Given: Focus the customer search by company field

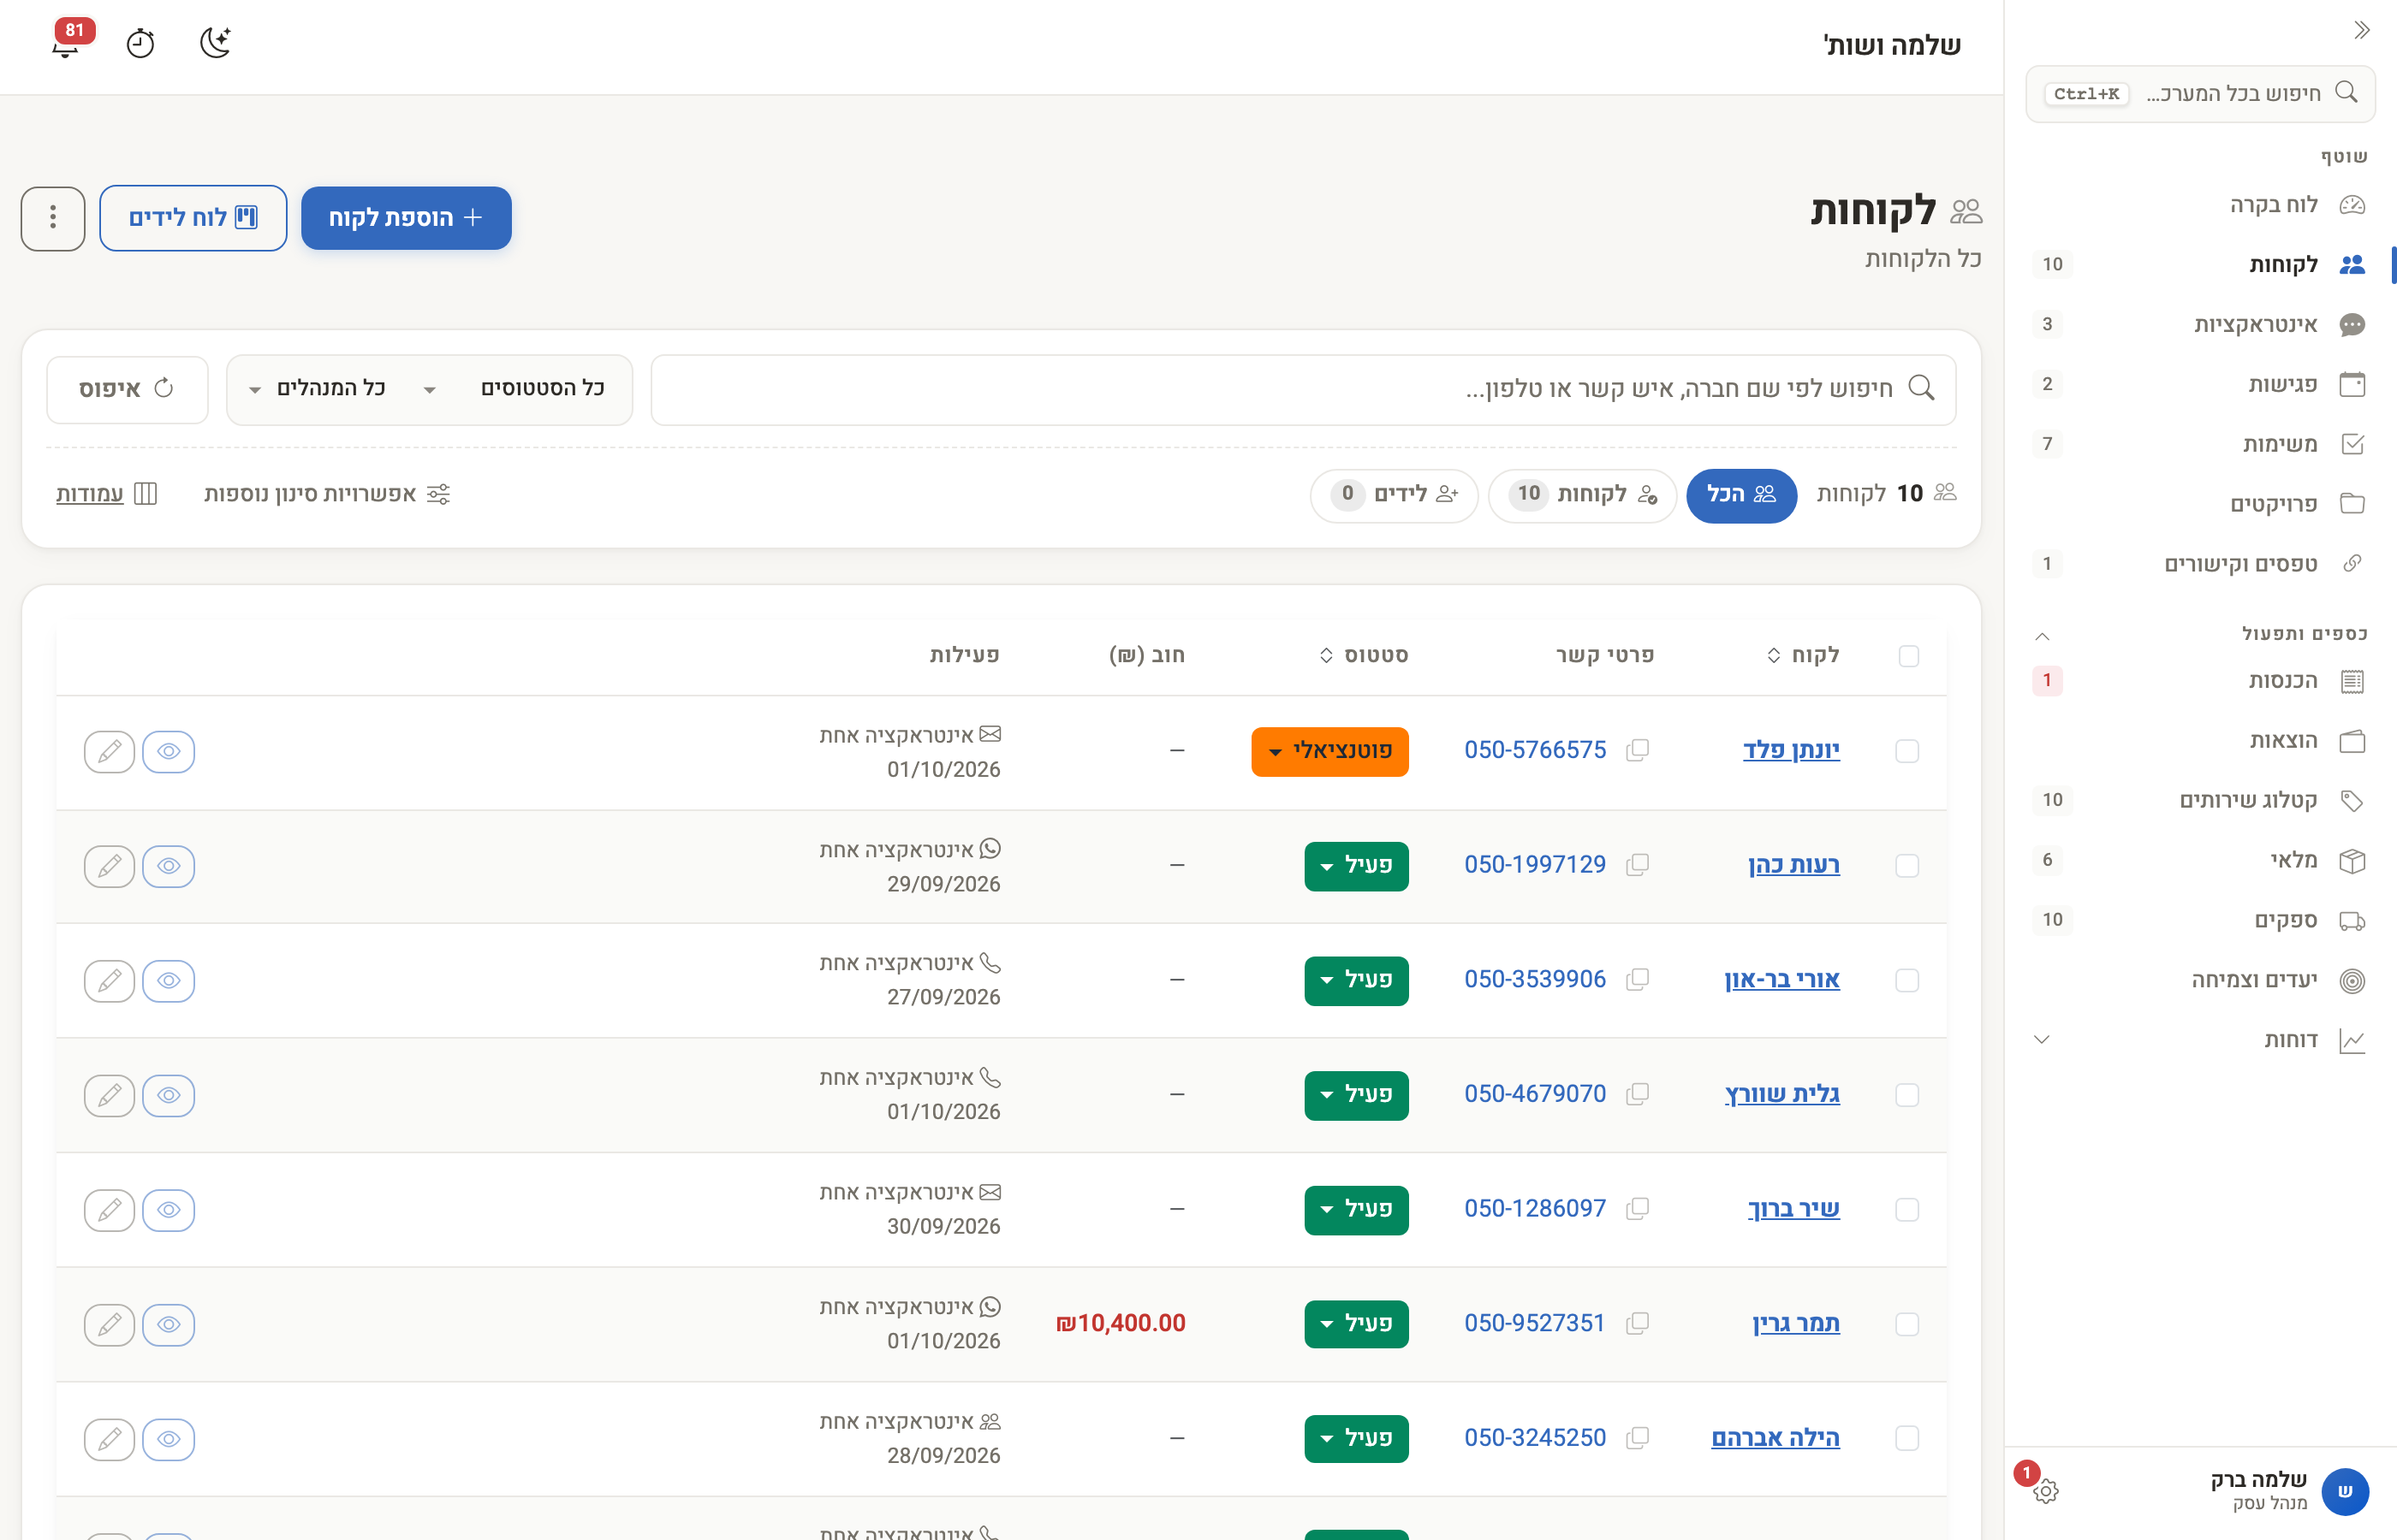Looking at the screenshot, I should 1303,389.
